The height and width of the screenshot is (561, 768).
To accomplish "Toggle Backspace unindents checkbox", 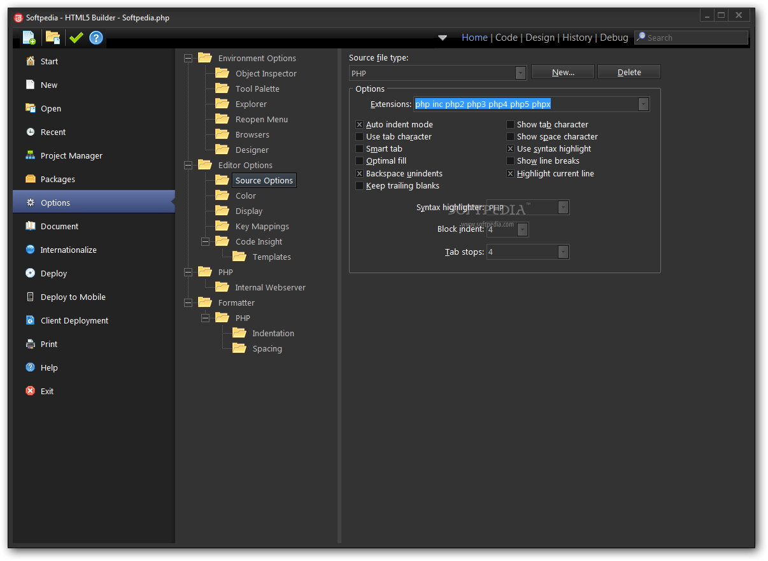I will coord(360,174).
